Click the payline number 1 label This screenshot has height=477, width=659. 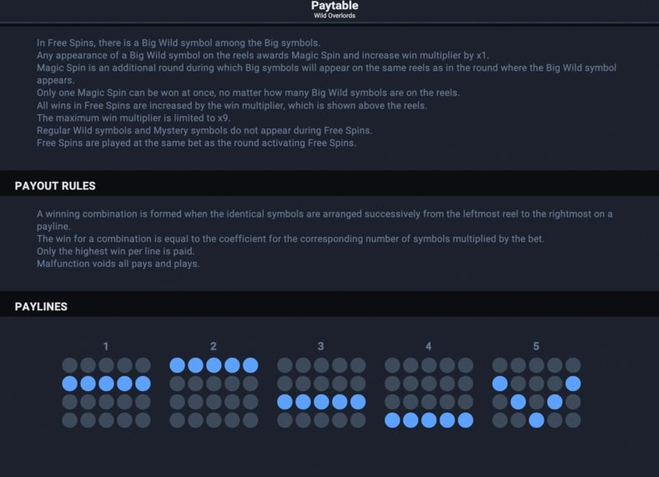click(x=106, y=346)
